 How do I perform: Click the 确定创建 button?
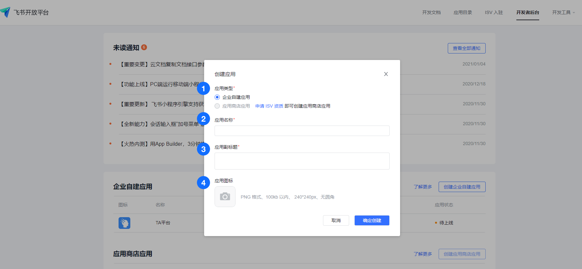point(372,220)
